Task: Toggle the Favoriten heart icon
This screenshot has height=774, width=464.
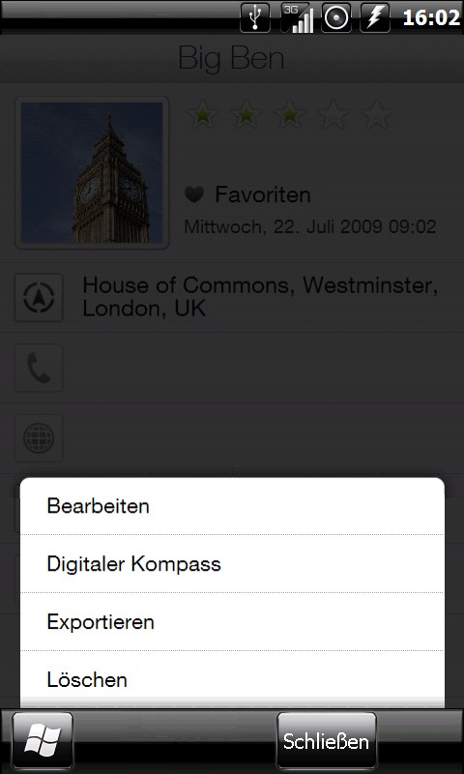Action: 194,195
